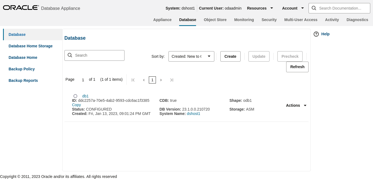Click the Refresh button
This screenshot has height=179, width=373.
(297, 67)
